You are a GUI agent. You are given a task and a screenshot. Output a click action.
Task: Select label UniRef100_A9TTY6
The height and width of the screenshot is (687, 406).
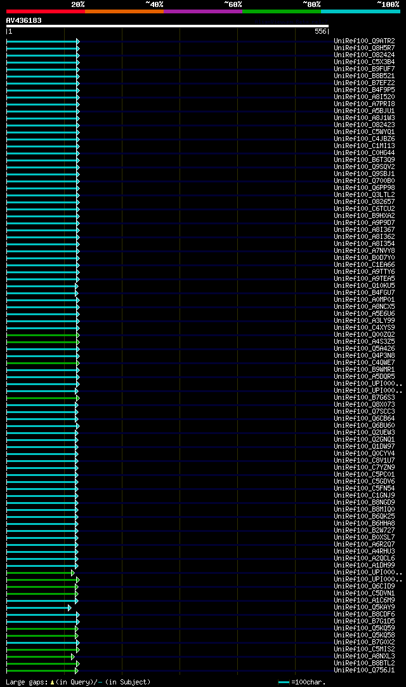click(364, 272)
